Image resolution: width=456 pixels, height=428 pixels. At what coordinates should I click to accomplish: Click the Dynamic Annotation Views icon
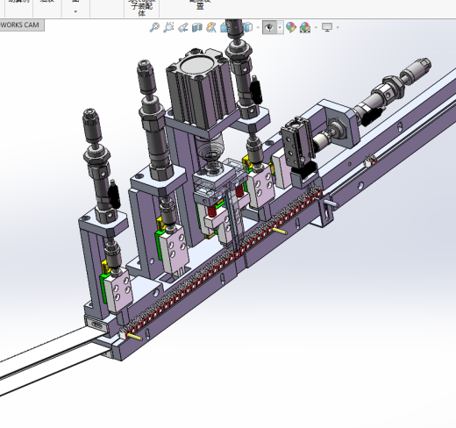point(211,27)
